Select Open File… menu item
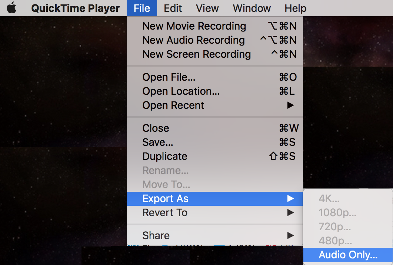The height and width of the screenshot is (265, 393). point(215,77)
